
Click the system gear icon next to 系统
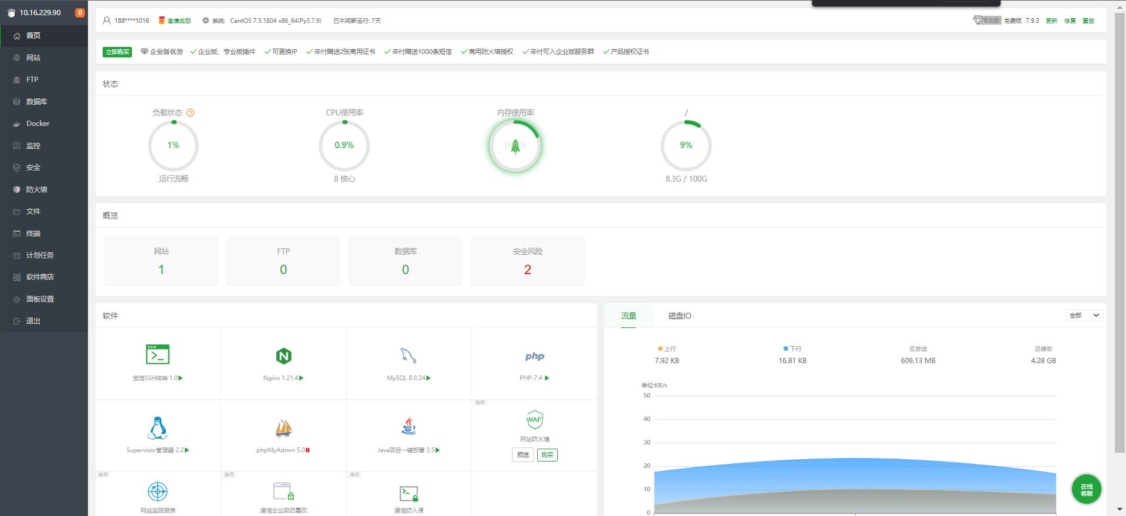206,20
